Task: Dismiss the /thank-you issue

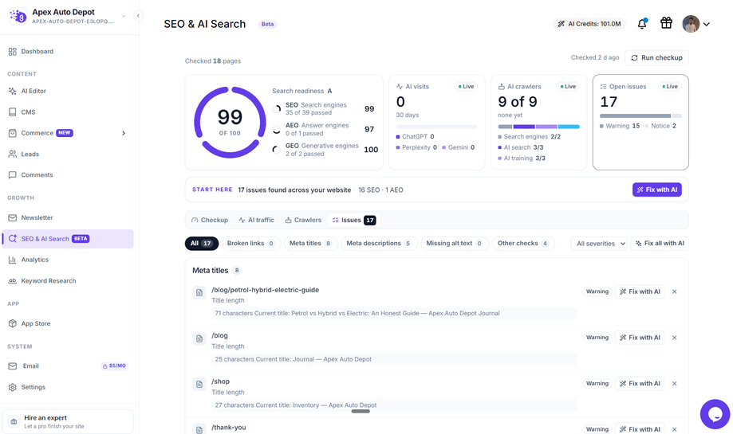Action: [x=675, y=429]
